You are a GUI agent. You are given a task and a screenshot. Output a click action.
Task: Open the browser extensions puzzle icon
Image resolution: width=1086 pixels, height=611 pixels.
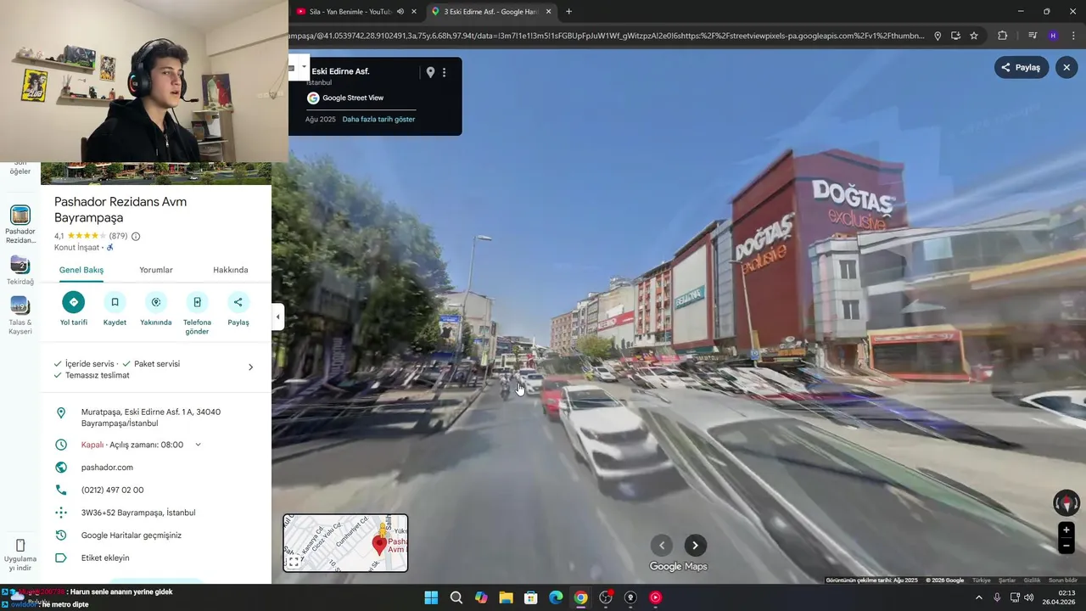click(1003, 36)
